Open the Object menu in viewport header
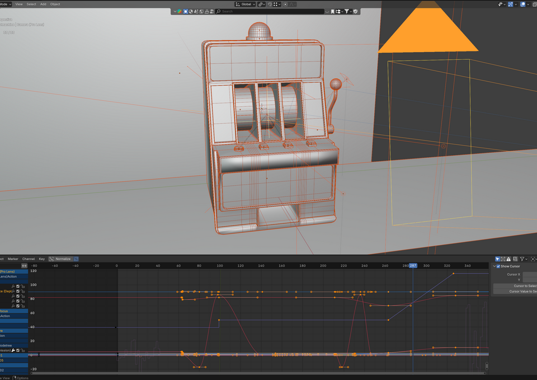Screen dimensions: 537x380 (55, 4)
